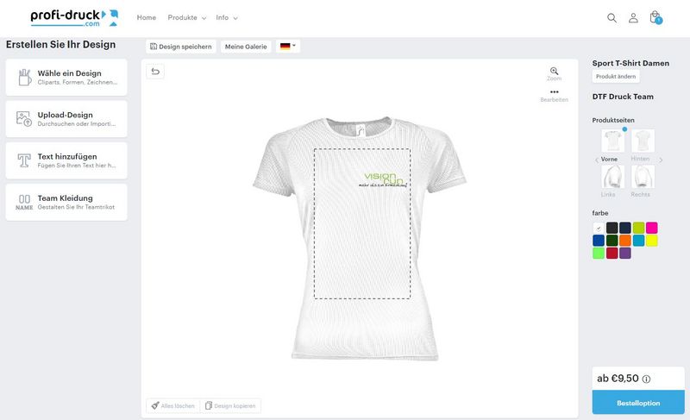
Task: Click the price info icon next to €9,50
Action: tap(646, 379)
